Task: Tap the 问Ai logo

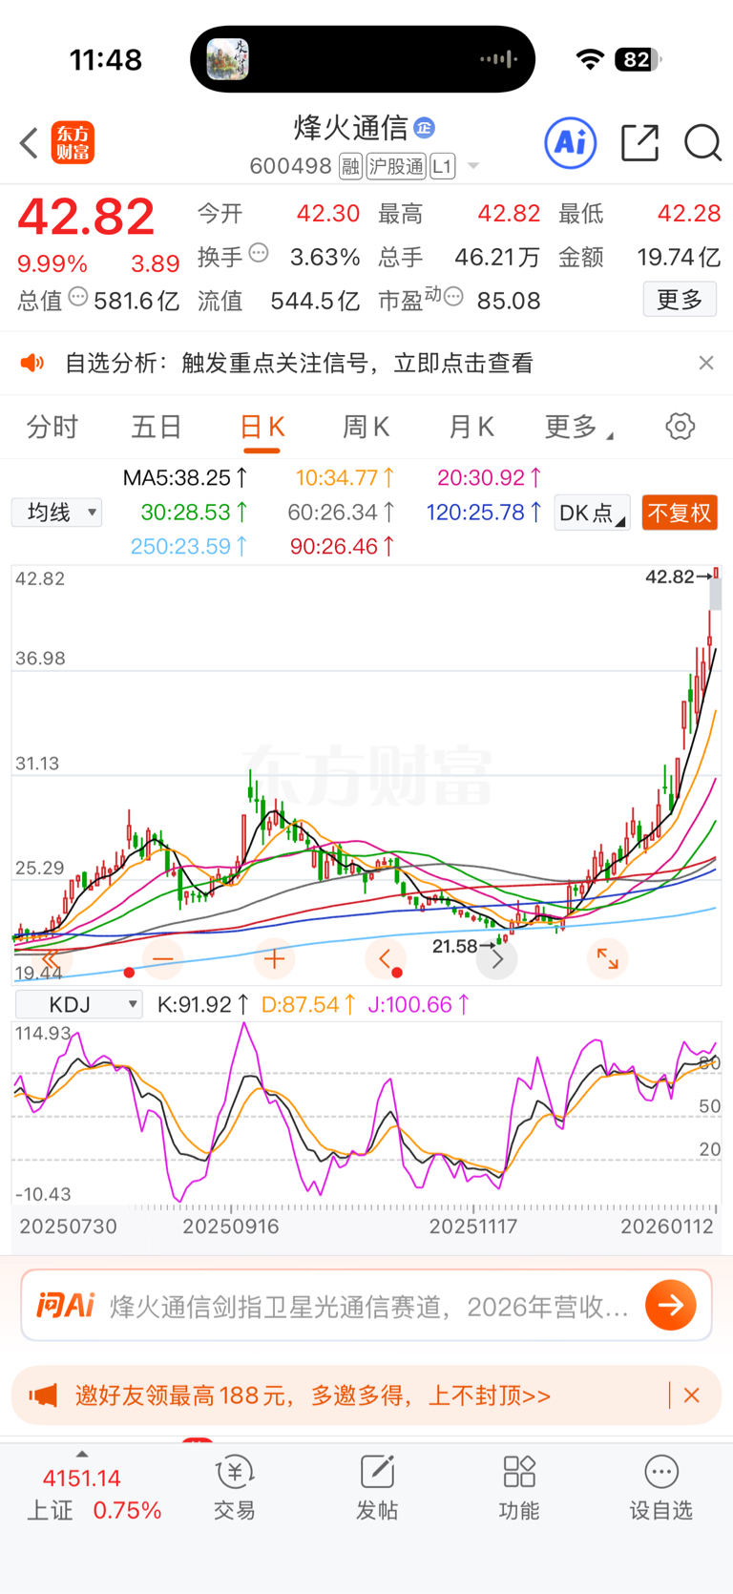Action: coord(65,1305)
